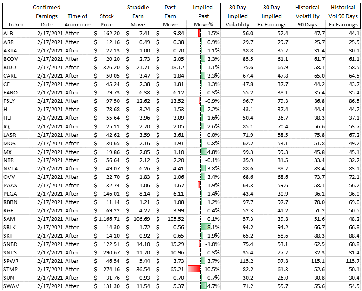The width and height of the screenshot is (362, 291).
Task: Click the OVV row After cell
Action: tap(77, 177)
